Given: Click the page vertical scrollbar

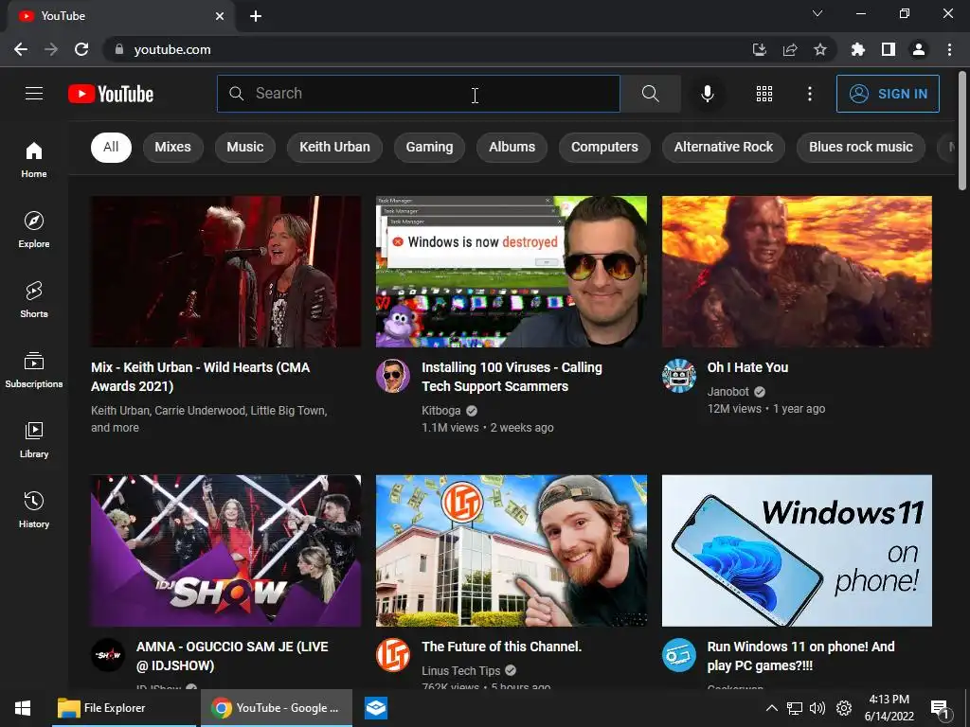Looking at the screenshot, I should click(x=962, y=131).
